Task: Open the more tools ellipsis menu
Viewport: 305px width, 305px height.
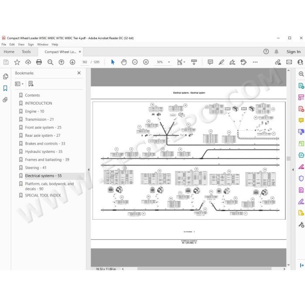Action: click(255, 62)
